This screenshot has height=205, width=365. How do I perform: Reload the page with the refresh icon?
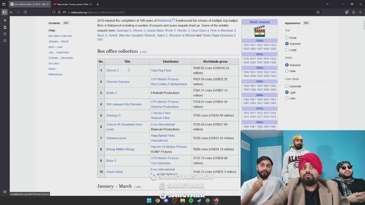(x=25, y=12)
